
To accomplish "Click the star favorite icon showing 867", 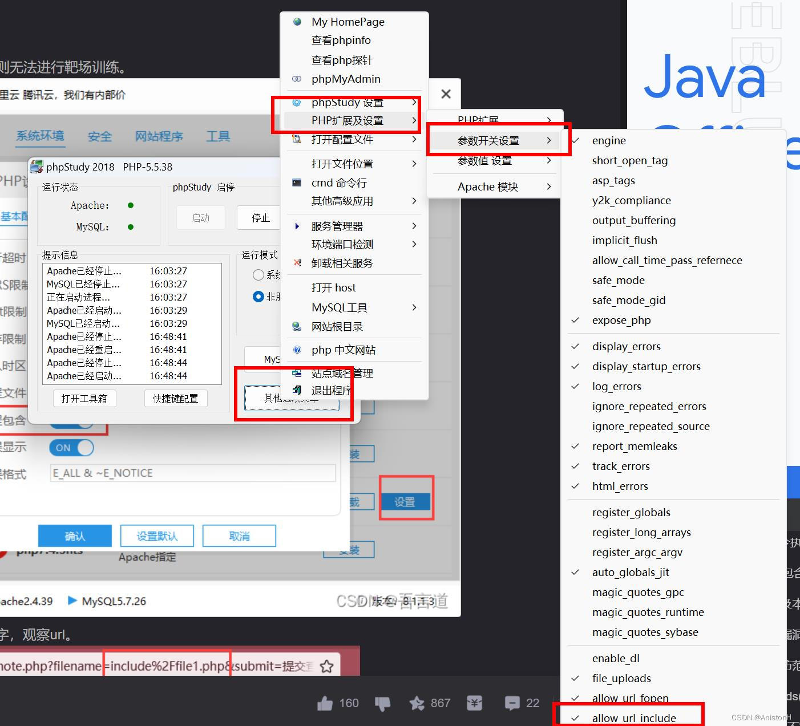I will point(417,703).
